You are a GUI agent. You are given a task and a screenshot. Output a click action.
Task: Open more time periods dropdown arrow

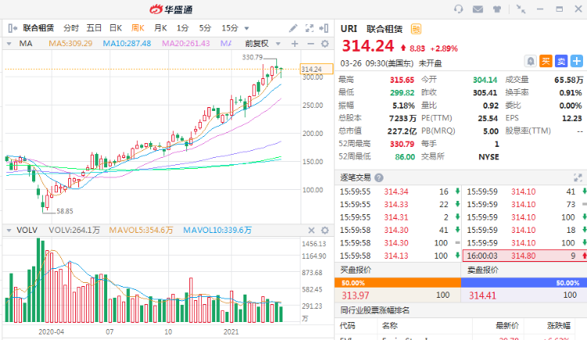(247, 28)
